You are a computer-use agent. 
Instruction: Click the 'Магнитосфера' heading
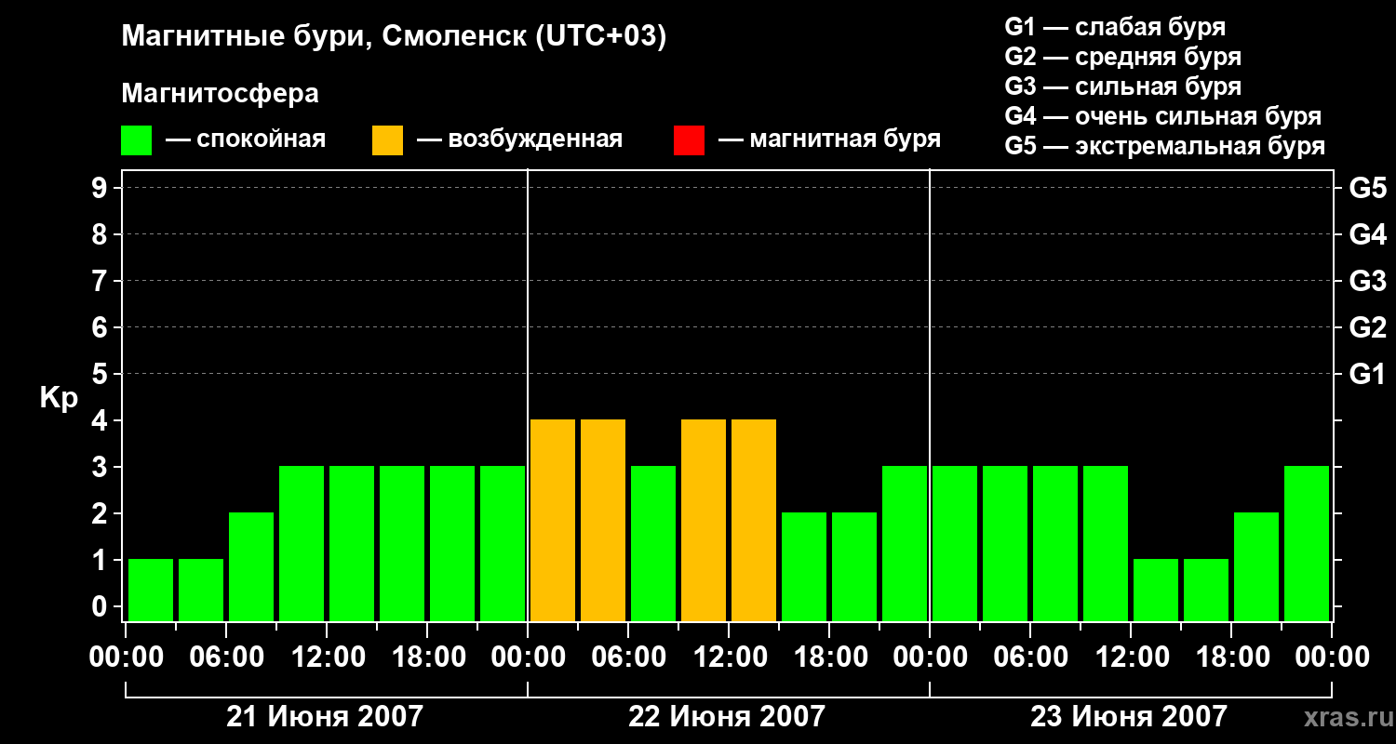(x=220, y=94)
